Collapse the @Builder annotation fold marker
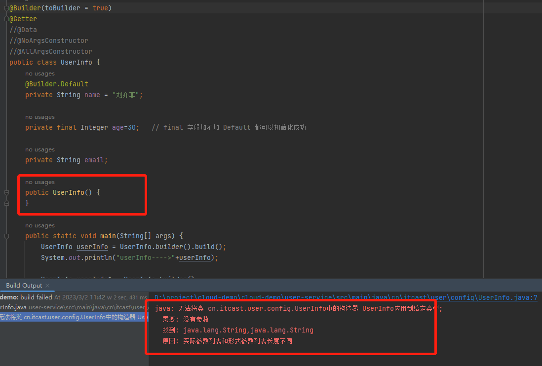Viewport: 542px width, 366px height. pyautogui.click(x=6, y=8)
